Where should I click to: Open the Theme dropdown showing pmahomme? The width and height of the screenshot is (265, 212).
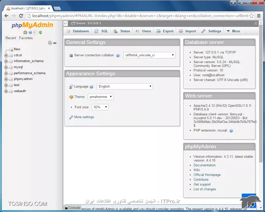pos(100,97)
